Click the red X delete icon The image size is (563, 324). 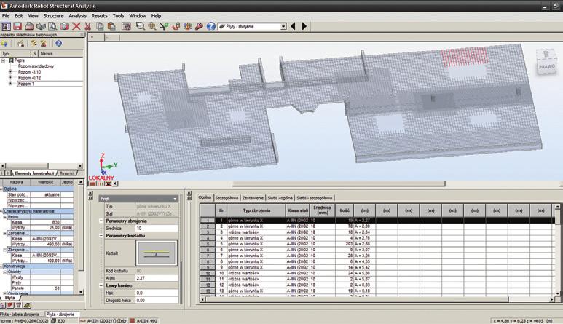click(x=76, y=26)
